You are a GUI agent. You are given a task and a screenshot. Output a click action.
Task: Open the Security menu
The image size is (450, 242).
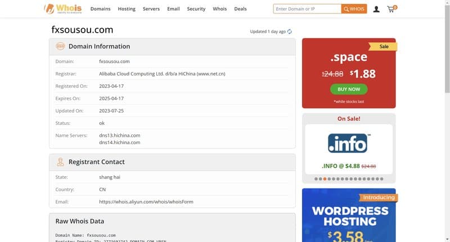coord(196,9)
